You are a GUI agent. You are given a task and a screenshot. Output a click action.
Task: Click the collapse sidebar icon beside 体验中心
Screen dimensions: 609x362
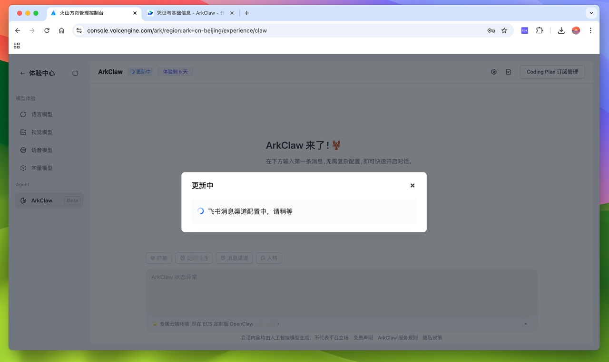coord(75,73)
